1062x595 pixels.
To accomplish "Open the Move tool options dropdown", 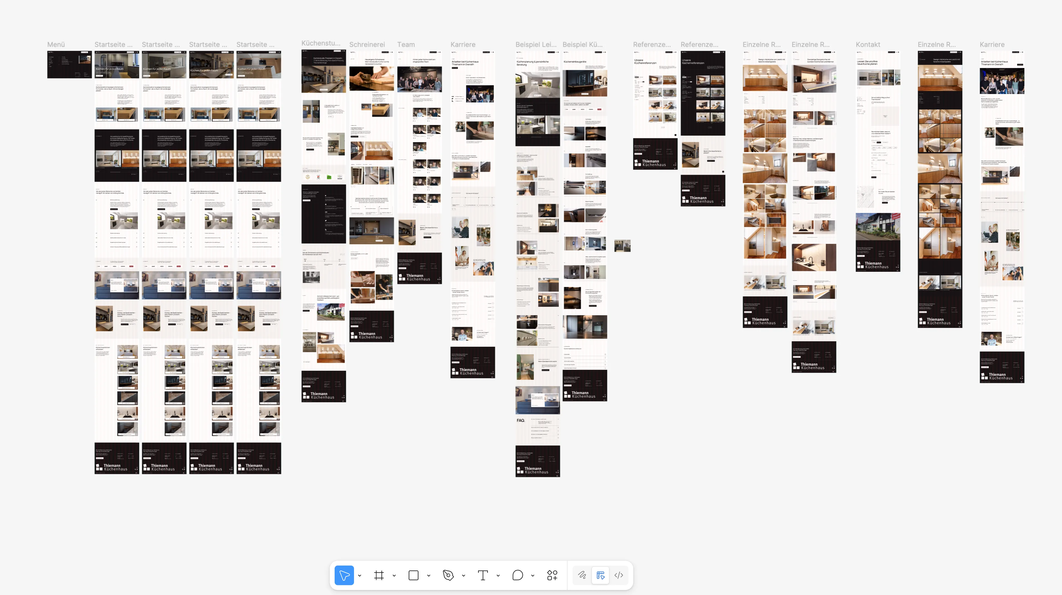I will (360, 576).
